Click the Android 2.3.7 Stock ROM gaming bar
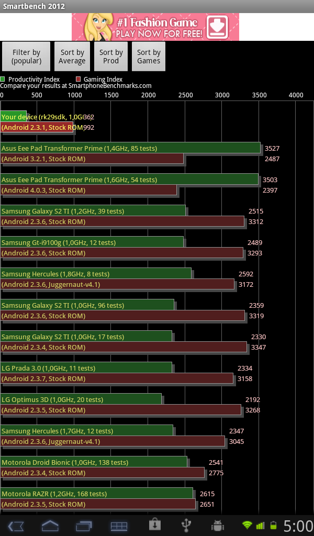 coord(117,379)
